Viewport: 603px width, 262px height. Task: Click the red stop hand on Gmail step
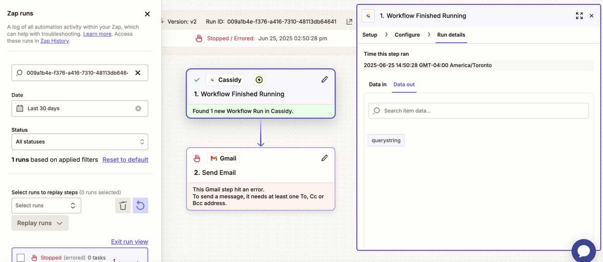[197, 158]
